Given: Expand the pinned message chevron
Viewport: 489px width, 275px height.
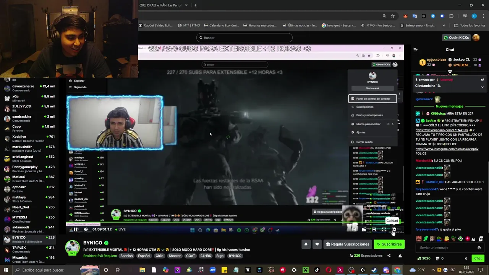Looking at the screenshot, I should tap(482, 87).
